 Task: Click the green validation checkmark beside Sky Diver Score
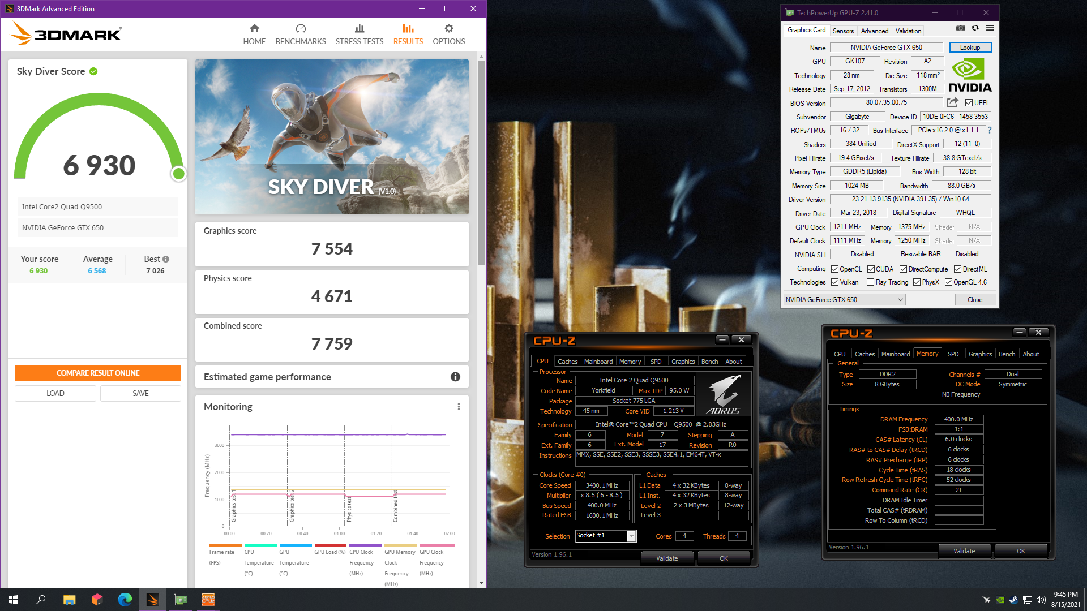[93, 71]
